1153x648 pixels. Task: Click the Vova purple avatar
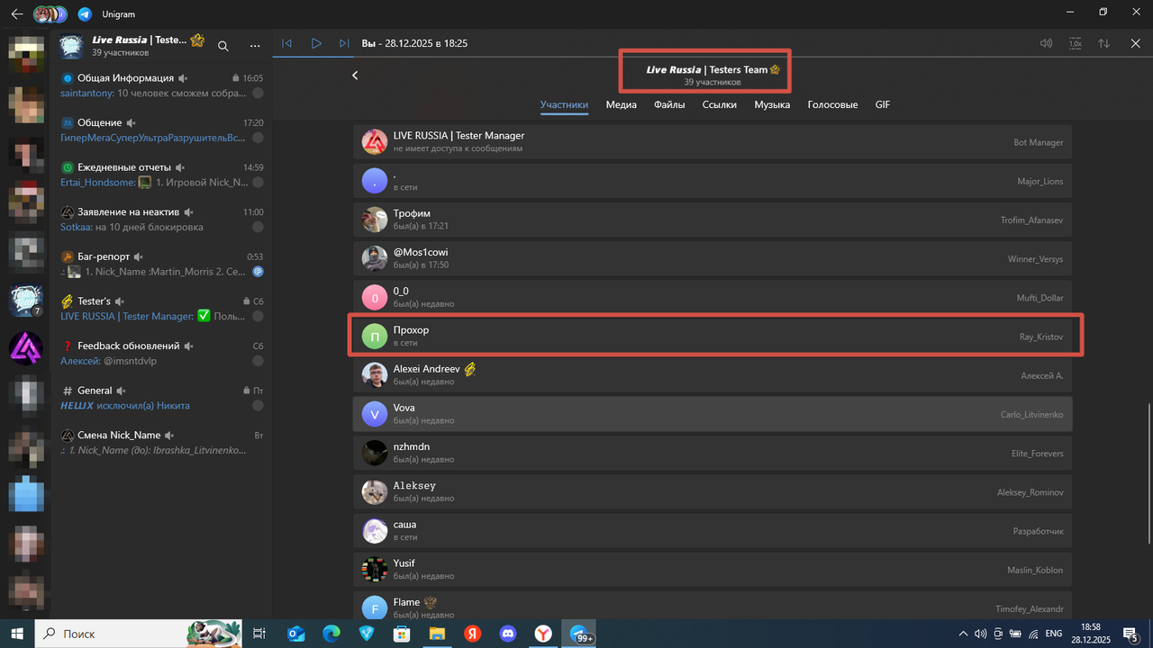(375, 414)
